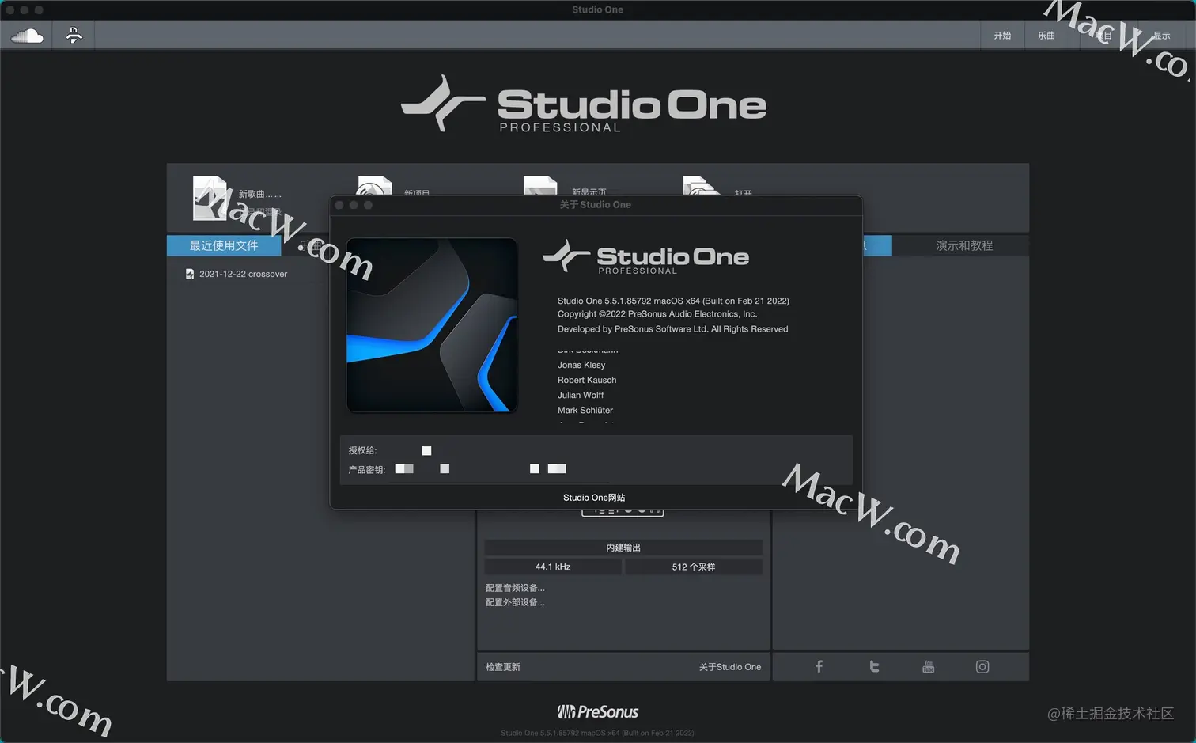1196x743 pixels.
Task: Click the 关于Studio One link in the bottom bar
Action: 730,667
